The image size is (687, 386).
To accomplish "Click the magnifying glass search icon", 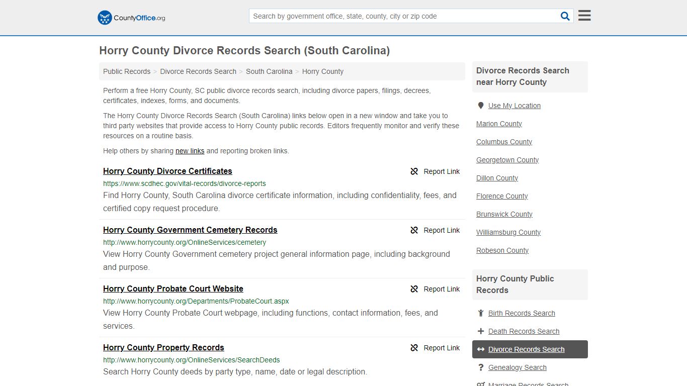I will [x=565, y=16].
